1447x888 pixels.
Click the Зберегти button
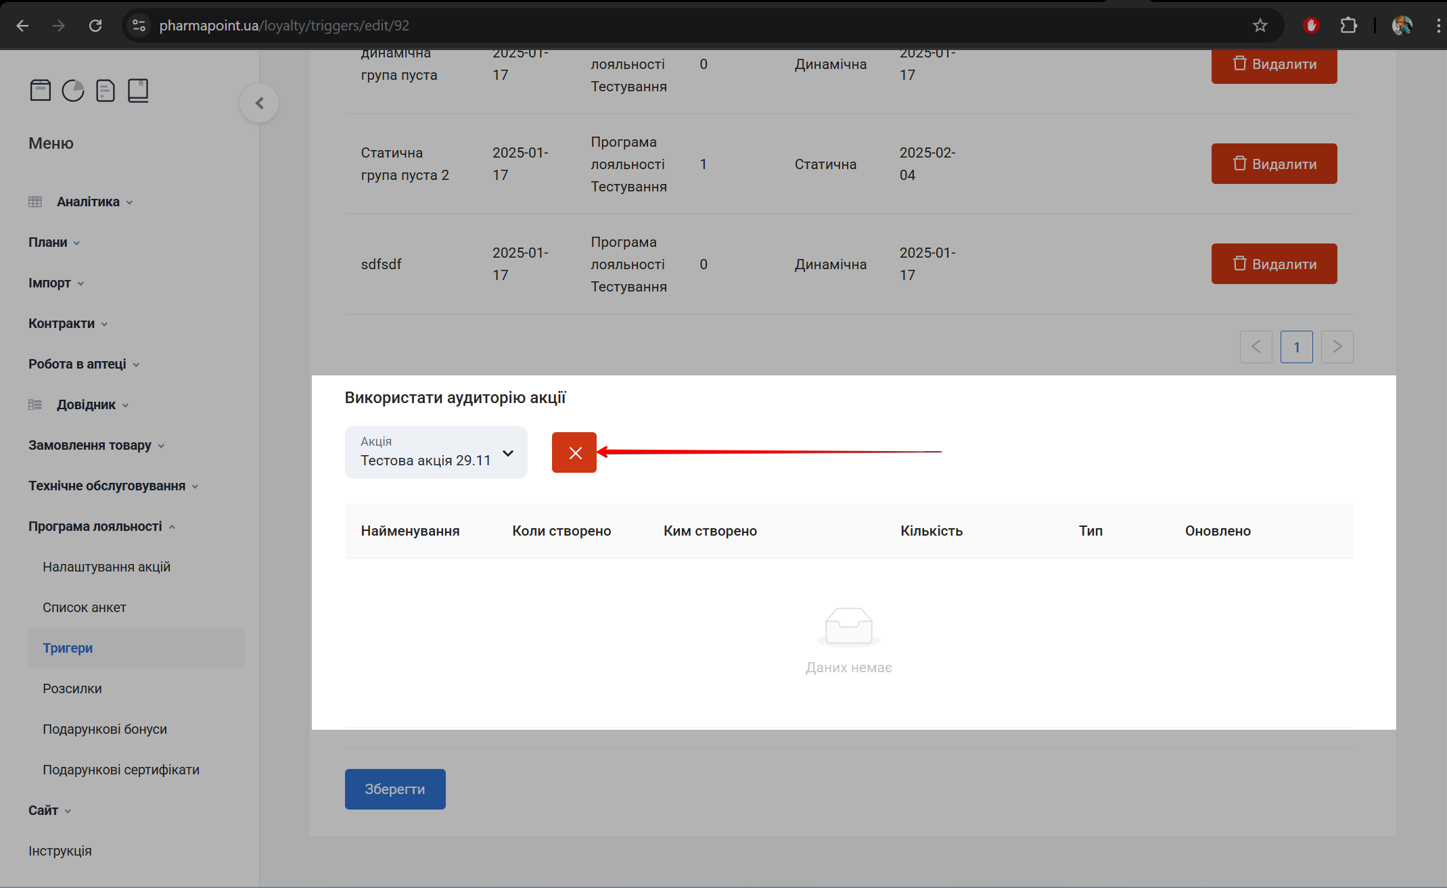pos(395,789)
